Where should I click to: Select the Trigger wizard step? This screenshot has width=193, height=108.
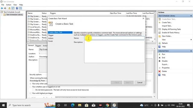click(51, 35)
